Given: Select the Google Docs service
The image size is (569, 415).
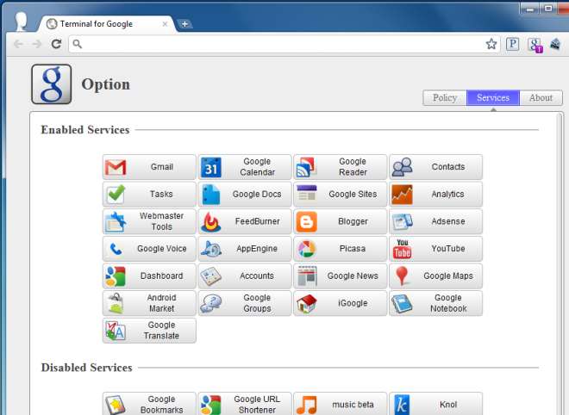Looking at the screenshot, I should coord(245,195).
